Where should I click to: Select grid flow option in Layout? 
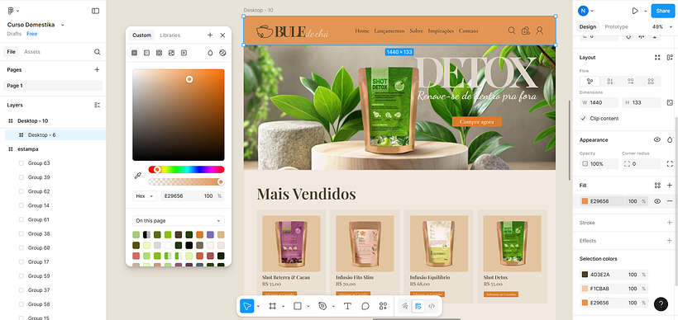651,81
